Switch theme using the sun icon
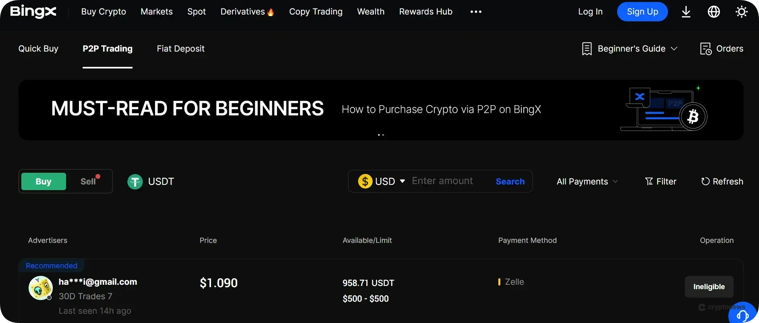 (742, 12)
